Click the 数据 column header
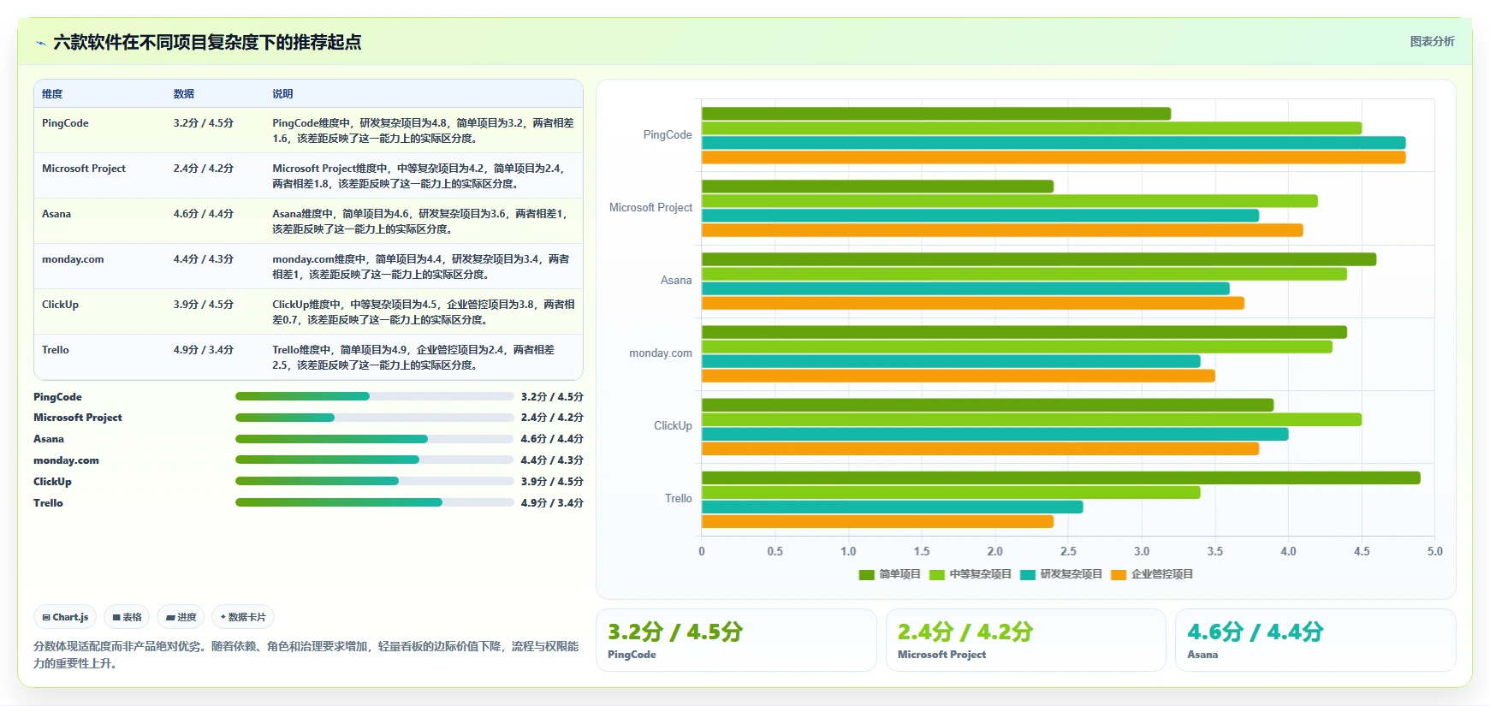1490x706 pixels. pyautogui.click(x=184, y=94)
